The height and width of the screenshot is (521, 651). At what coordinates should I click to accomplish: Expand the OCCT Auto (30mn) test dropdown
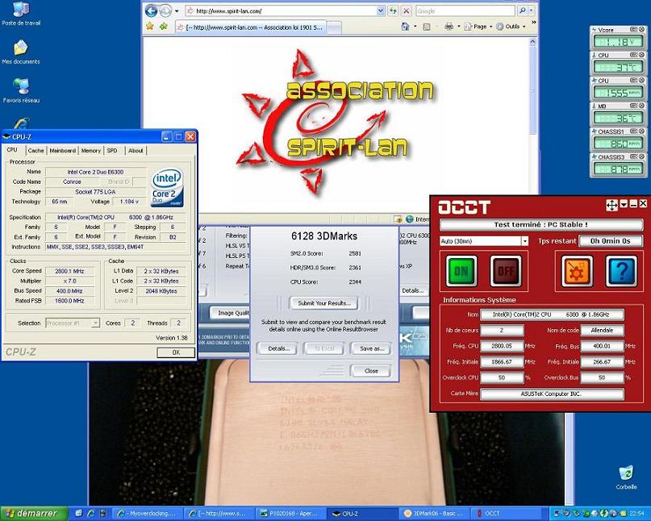coord(524,241)
